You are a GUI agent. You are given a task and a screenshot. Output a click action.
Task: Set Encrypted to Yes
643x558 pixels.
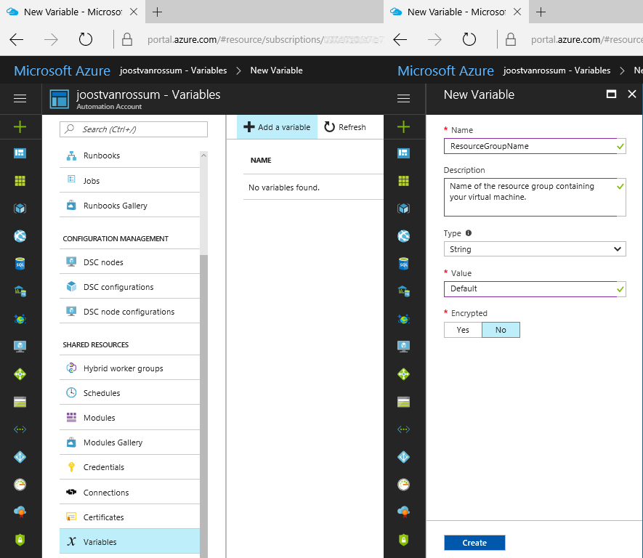pos(462,329)
